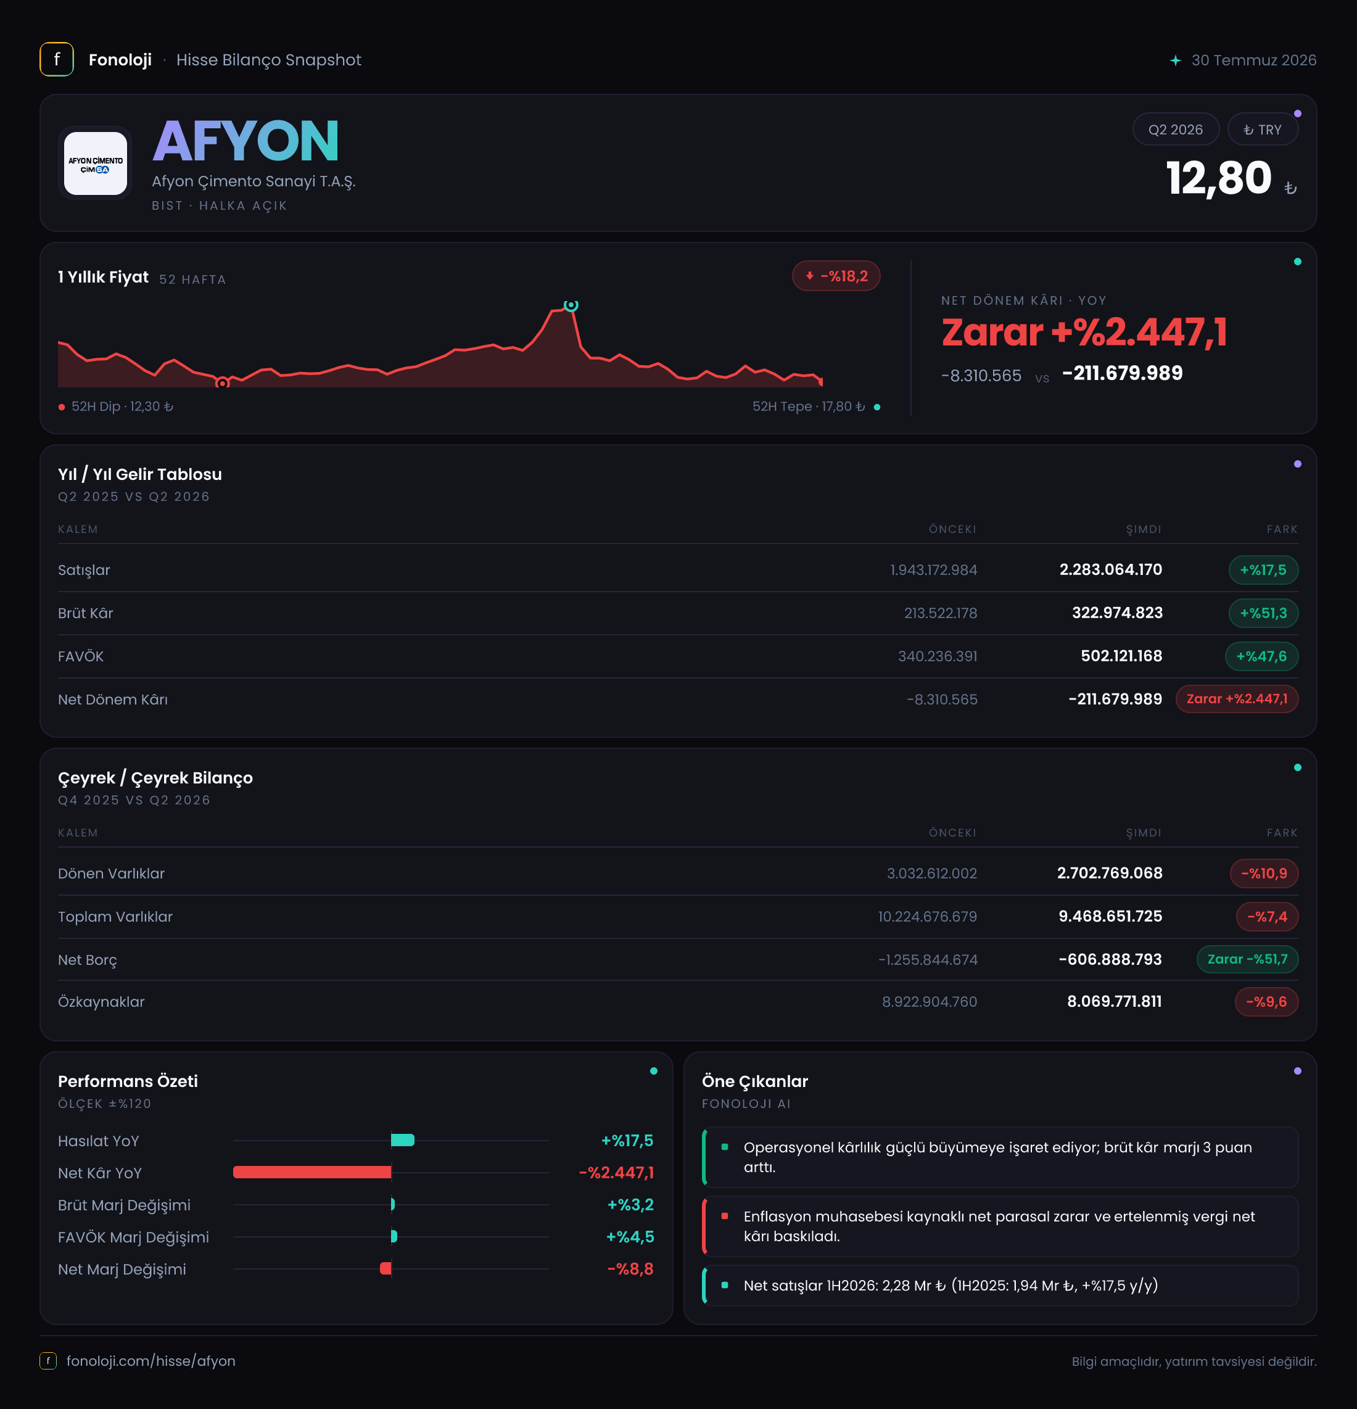
Task: Select the Q2 2026 period pill
Action: (1175, 130)
